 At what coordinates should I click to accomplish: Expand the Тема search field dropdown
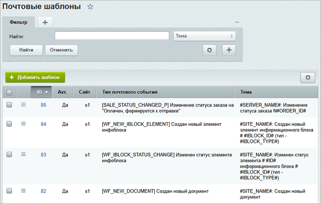[205, 36]
